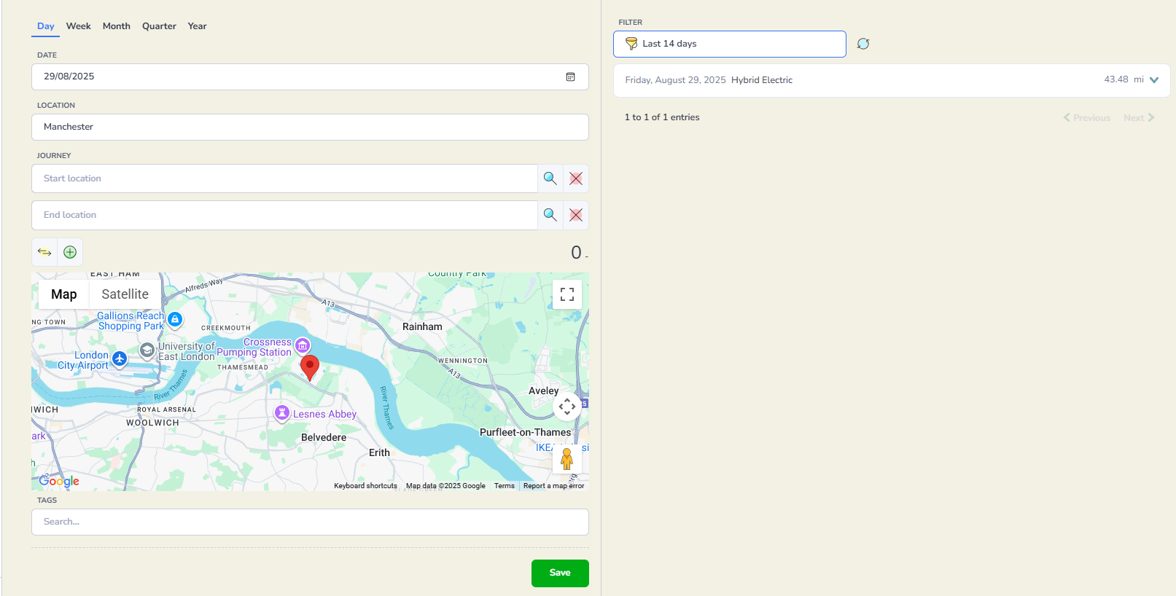The height and width of the screenshot is (596, 1176).
Task: Focus the date field showing 29/08/2025
Action: click(x=310, y=77)
